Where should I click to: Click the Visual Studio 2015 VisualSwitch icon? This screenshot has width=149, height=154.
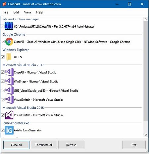[x=9, y=115]
